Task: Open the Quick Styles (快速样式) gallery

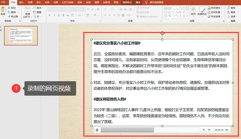Action: (x=202, y=11)
